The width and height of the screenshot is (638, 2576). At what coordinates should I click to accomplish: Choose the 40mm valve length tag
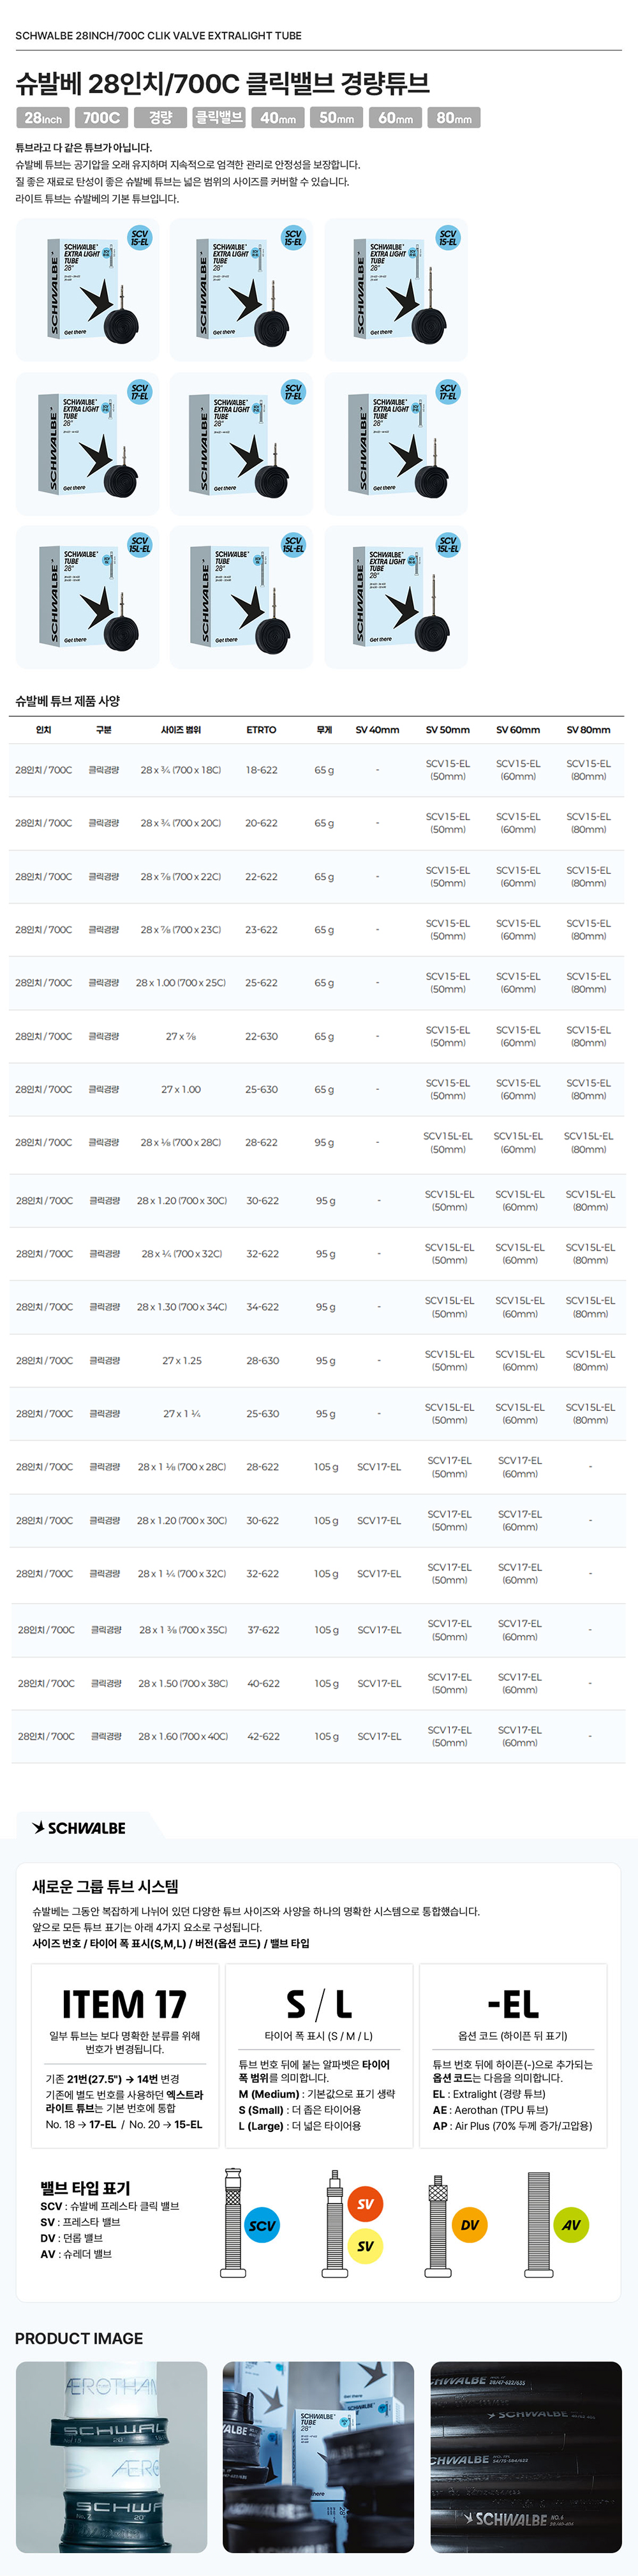pyautogui.click(x=278, y=118)
